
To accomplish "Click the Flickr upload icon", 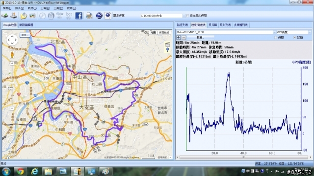I will click(60, 16).
